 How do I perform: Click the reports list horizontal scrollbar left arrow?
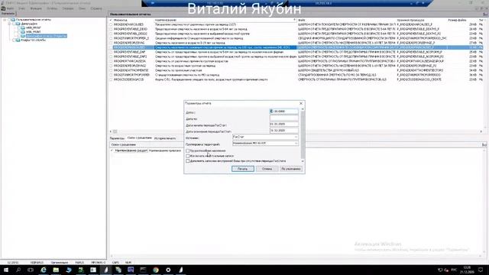111,131
